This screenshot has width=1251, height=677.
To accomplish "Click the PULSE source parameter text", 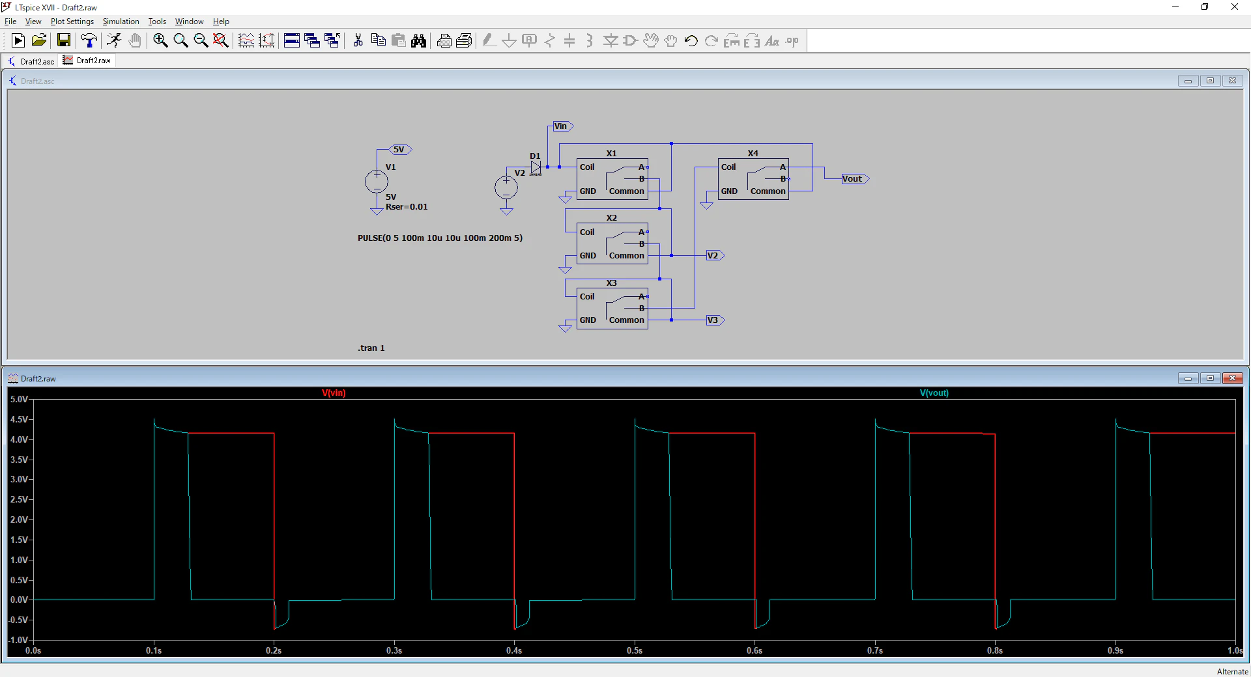I will click(x=440, y=238).
